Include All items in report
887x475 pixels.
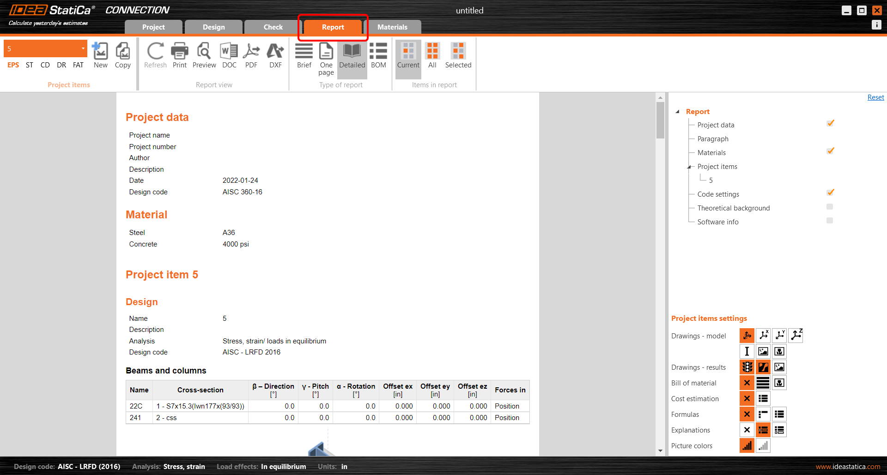click(432, 55)
